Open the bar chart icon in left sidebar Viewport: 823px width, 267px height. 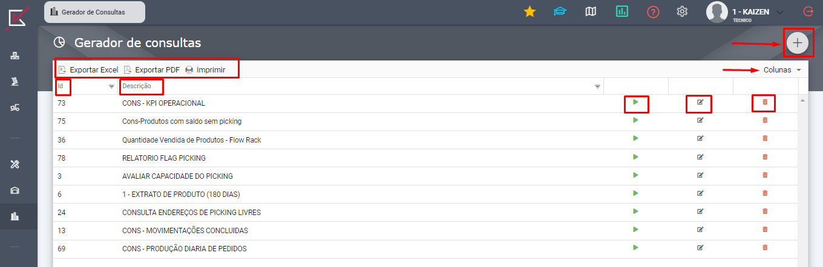15,216
